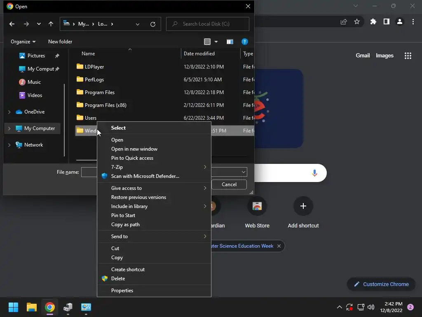Expand the My Computer tree node
Viewport: 422px width, 317px height.
tap(9, 129)
